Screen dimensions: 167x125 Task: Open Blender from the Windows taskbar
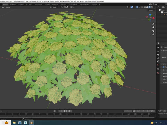pyautogui.click(x=31, y=123)
